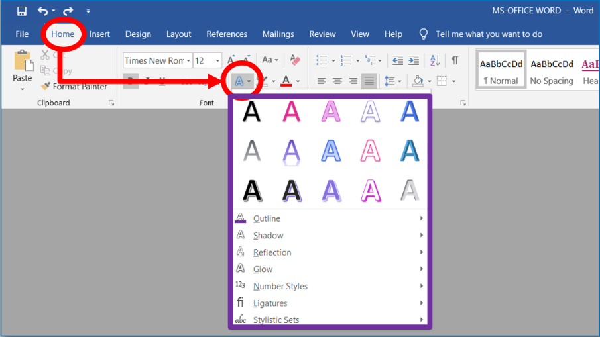This screenshot has height=337, width=600.
Task: Open the Change Case Aa menu
Action: tap(270, 60)
